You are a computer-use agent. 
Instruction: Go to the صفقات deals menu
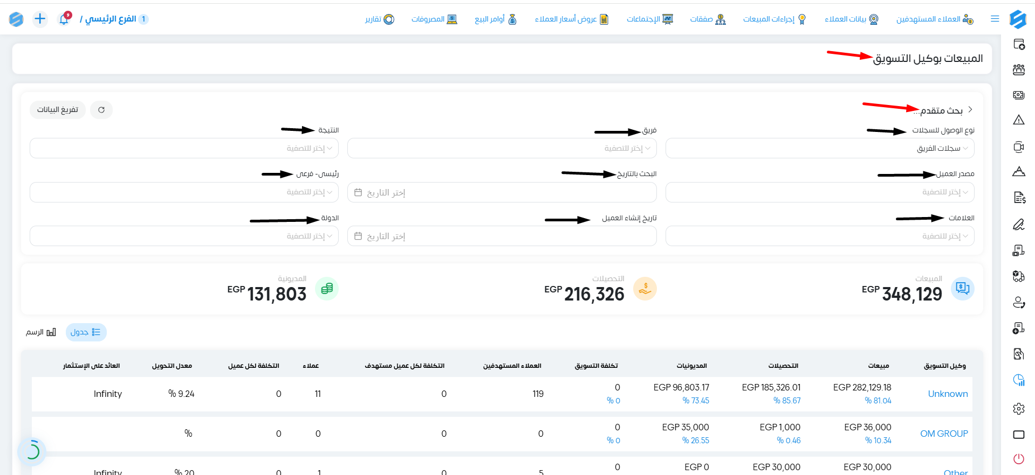pyautogui.click(x=708, y=19)
